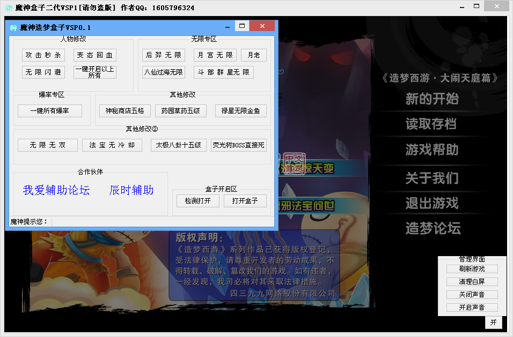
Task: Select 关于我们 in game menu
Action: pos(432,178)
